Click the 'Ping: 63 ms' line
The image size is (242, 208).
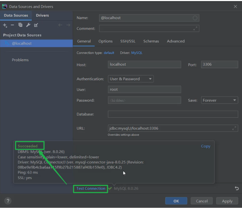(28, 173)
